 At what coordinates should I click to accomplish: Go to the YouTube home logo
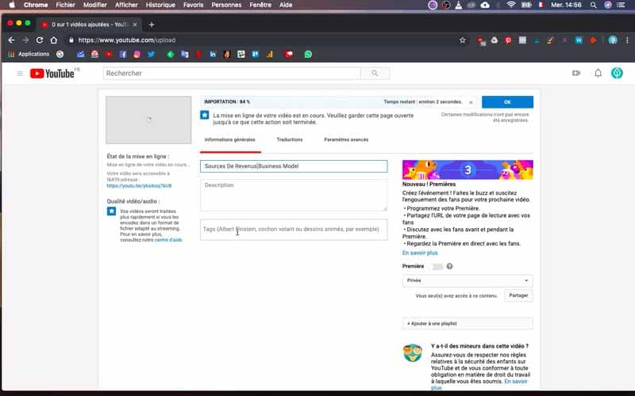pyautogui.click(x=52, y=73)
